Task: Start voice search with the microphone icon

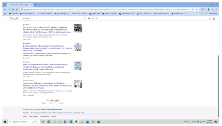Action: 93,18
